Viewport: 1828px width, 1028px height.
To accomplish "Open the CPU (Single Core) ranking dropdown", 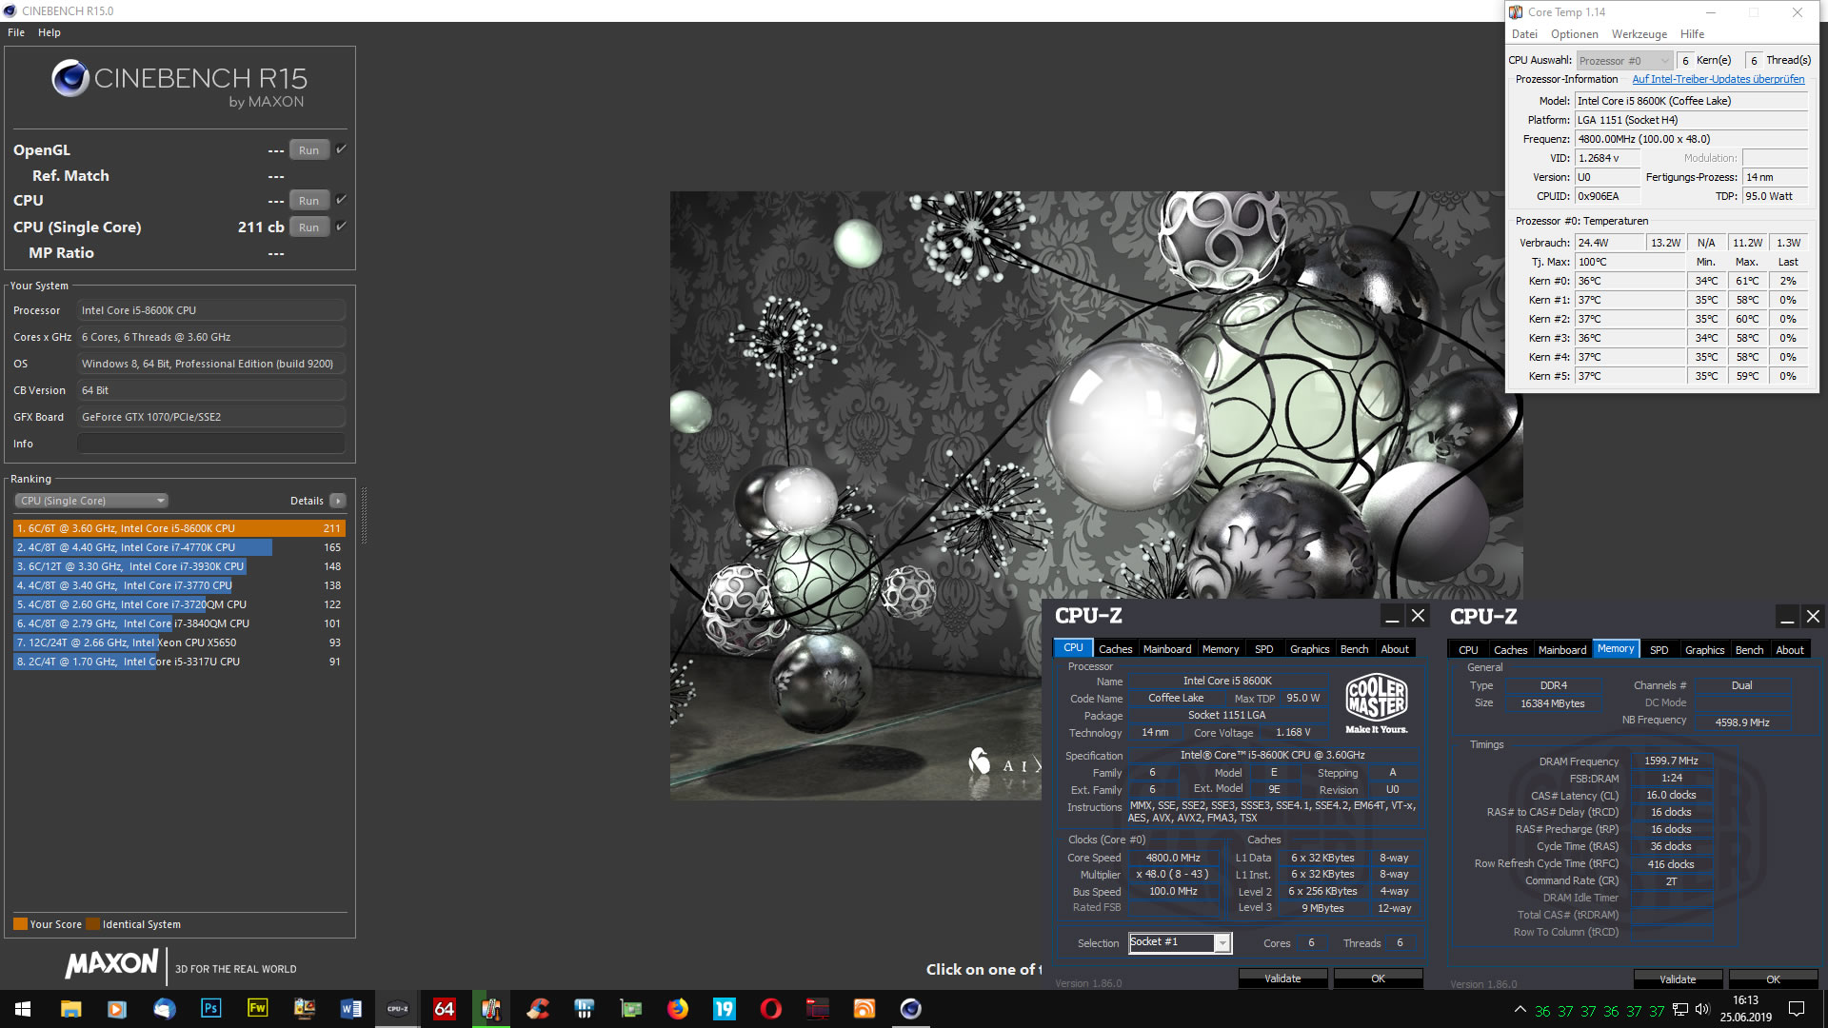I will tap(91, 501).
